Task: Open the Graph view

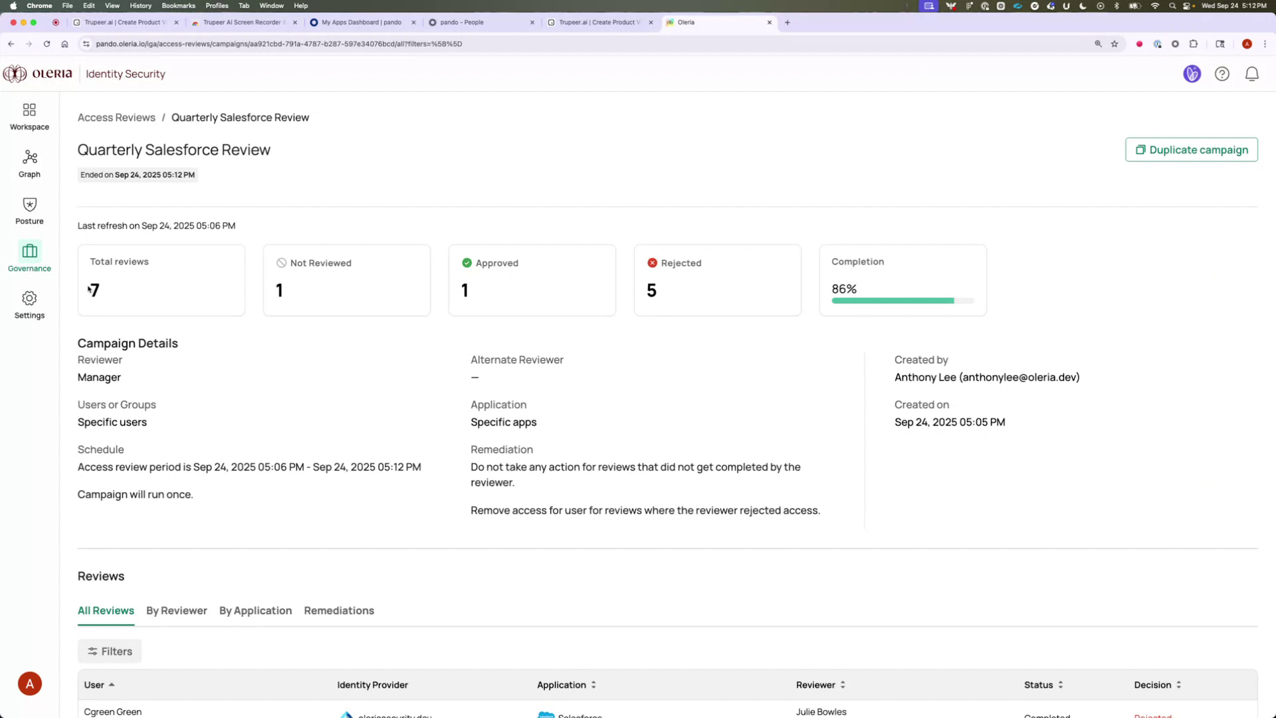Action: (29, 163)
